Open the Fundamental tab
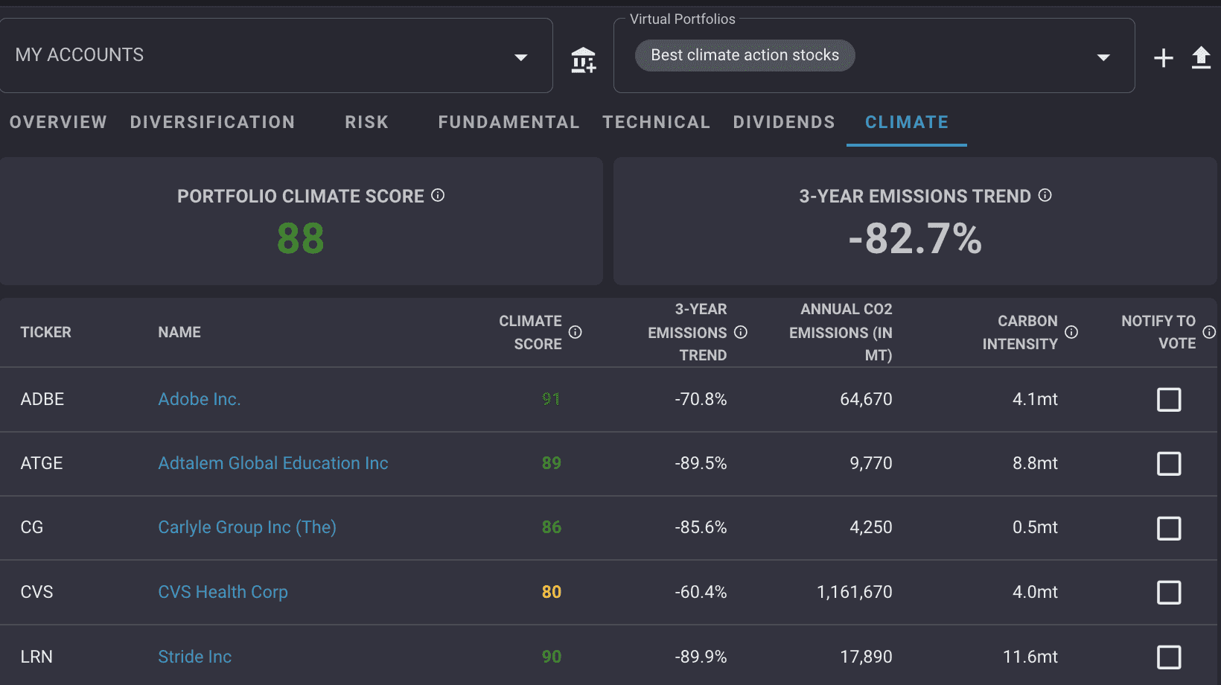Image resolution: width=1221 pixels, height=685 pixels. [x=509, y=122]
